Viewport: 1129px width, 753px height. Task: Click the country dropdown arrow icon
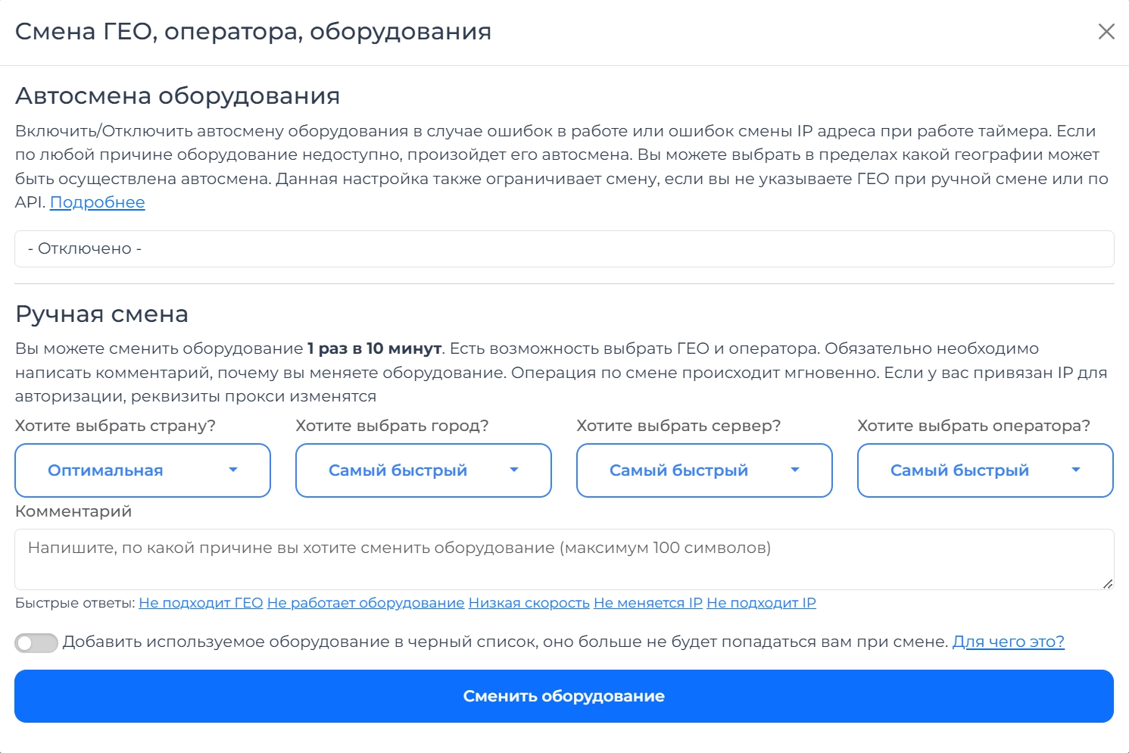(233, 470)
